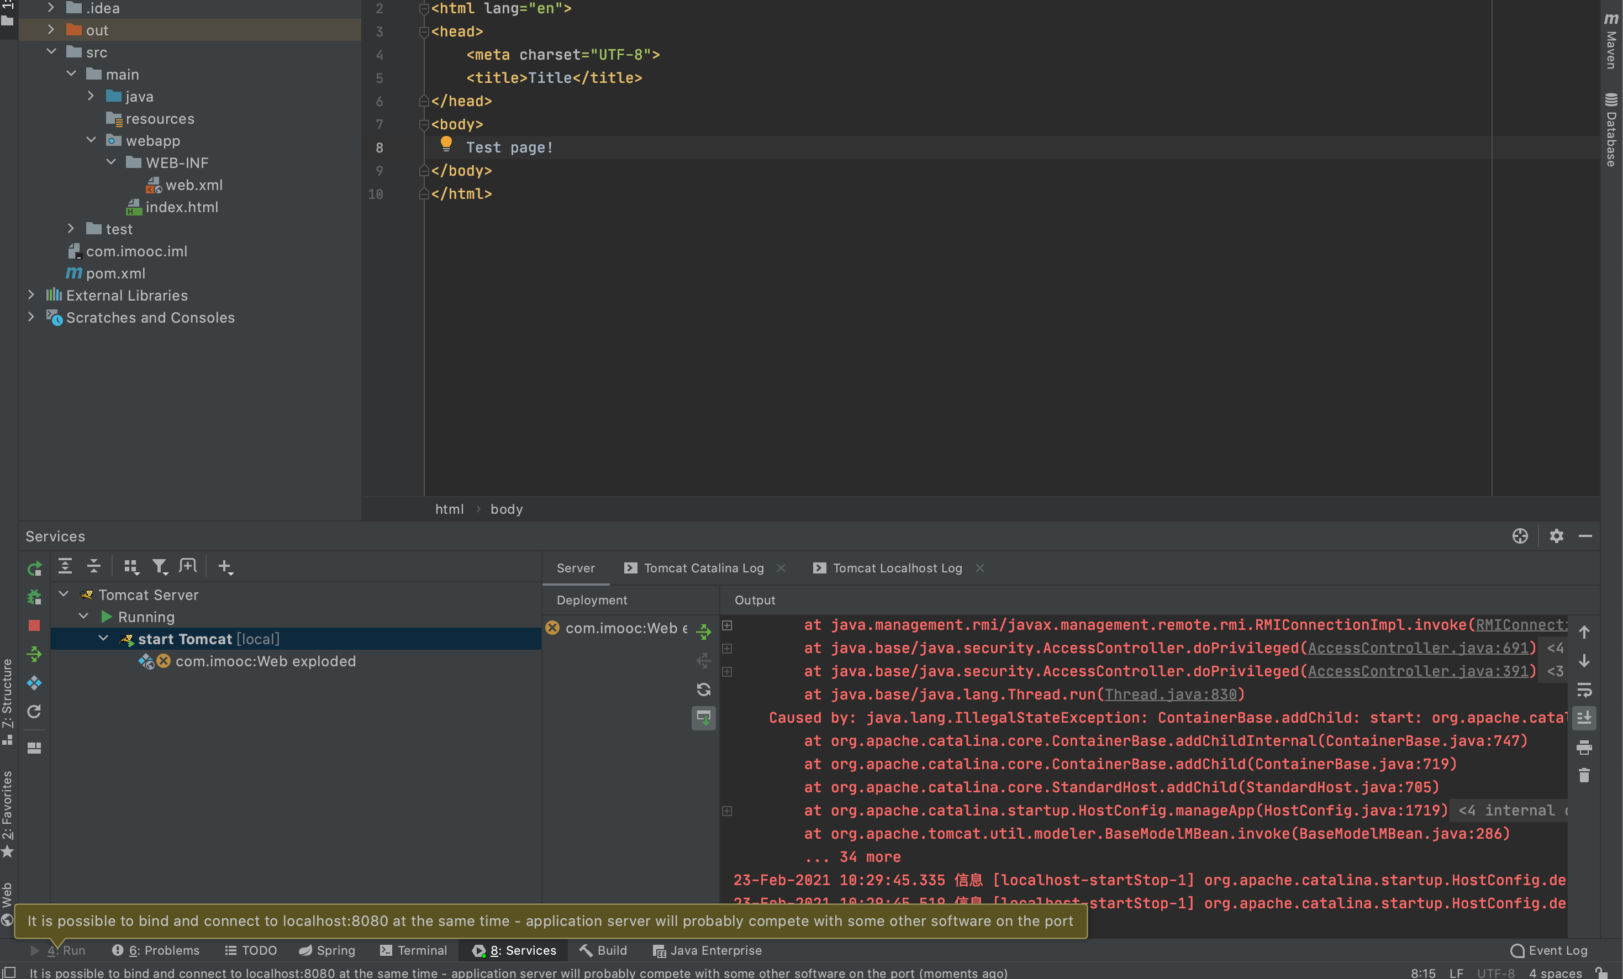Image resolution: width=1623 pixels, height=979 pixels.
Task: Open the Group By dropdown icon
Action: pyautogui.click(x=131, y=567)
